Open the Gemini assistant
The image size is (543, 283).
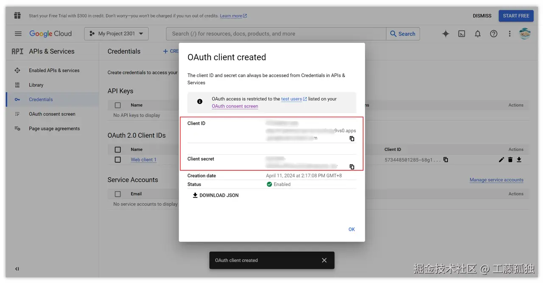point(445,33)
